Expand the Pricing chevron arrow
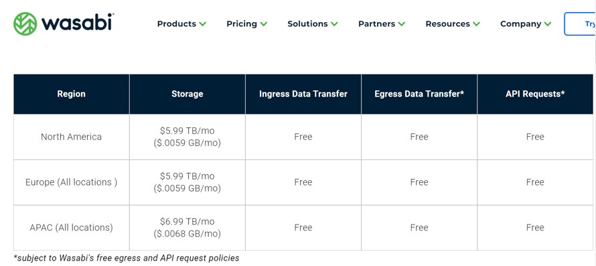Screen dimensions: 596x266 [x=263, y=24]
